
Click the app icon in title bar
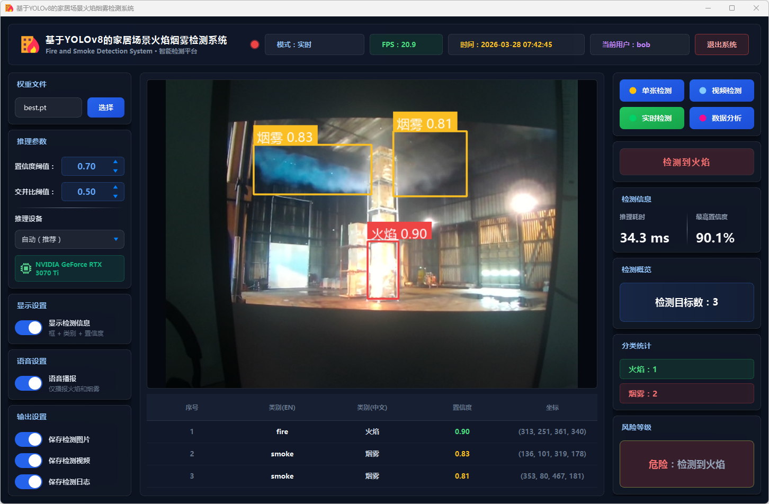tap(9, 8)
